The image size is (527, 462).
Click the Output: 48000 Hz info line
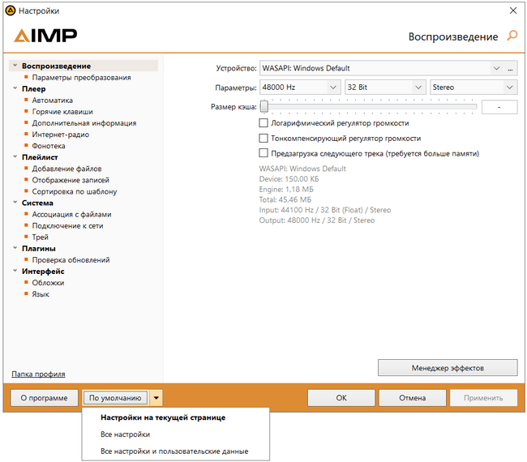point(316,220)
